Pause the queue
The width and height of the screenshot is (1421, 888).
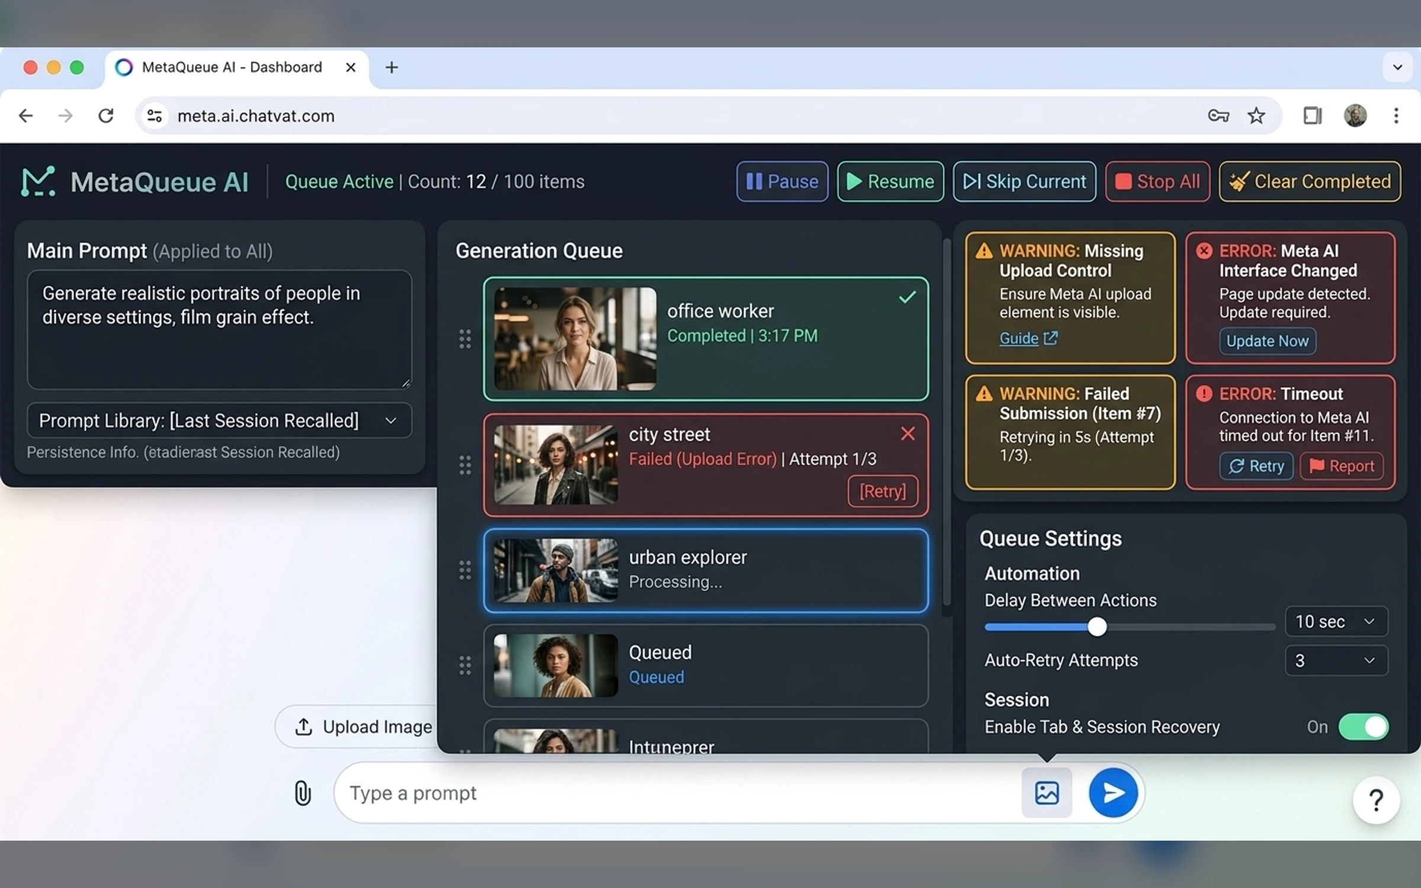[782, 181]
